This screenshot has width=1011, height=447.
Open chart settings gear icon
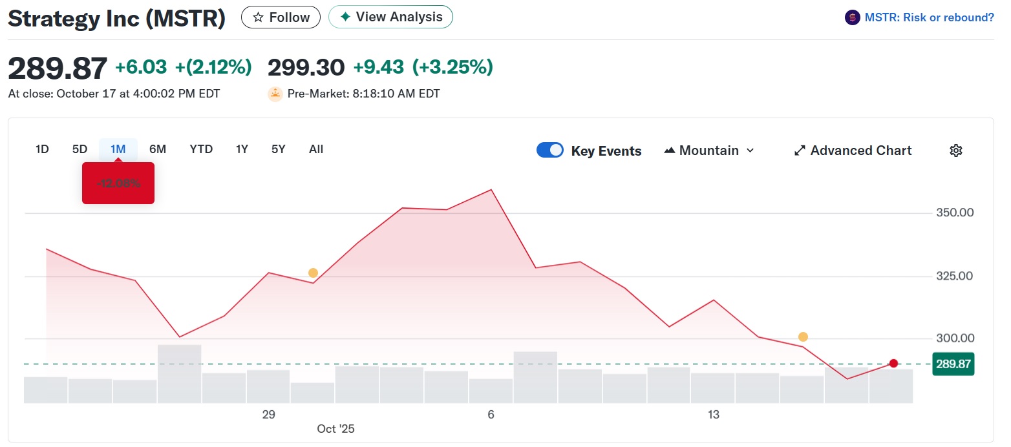pos(956,151)
